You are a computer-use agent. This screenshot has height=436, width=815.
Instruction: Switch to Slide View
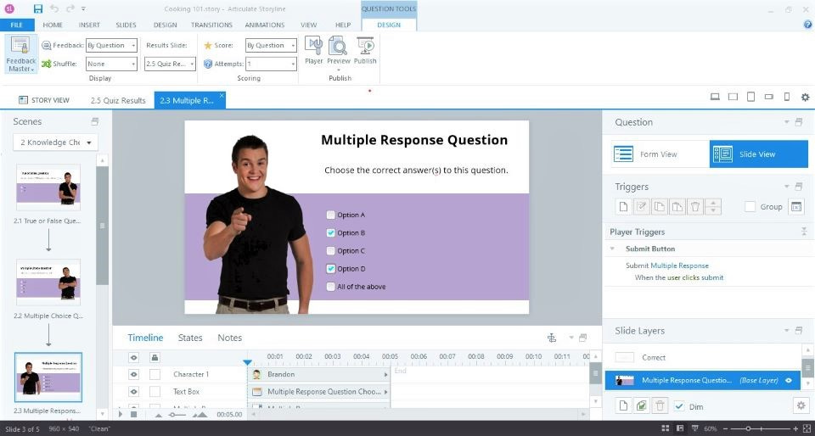coord(759,154)
